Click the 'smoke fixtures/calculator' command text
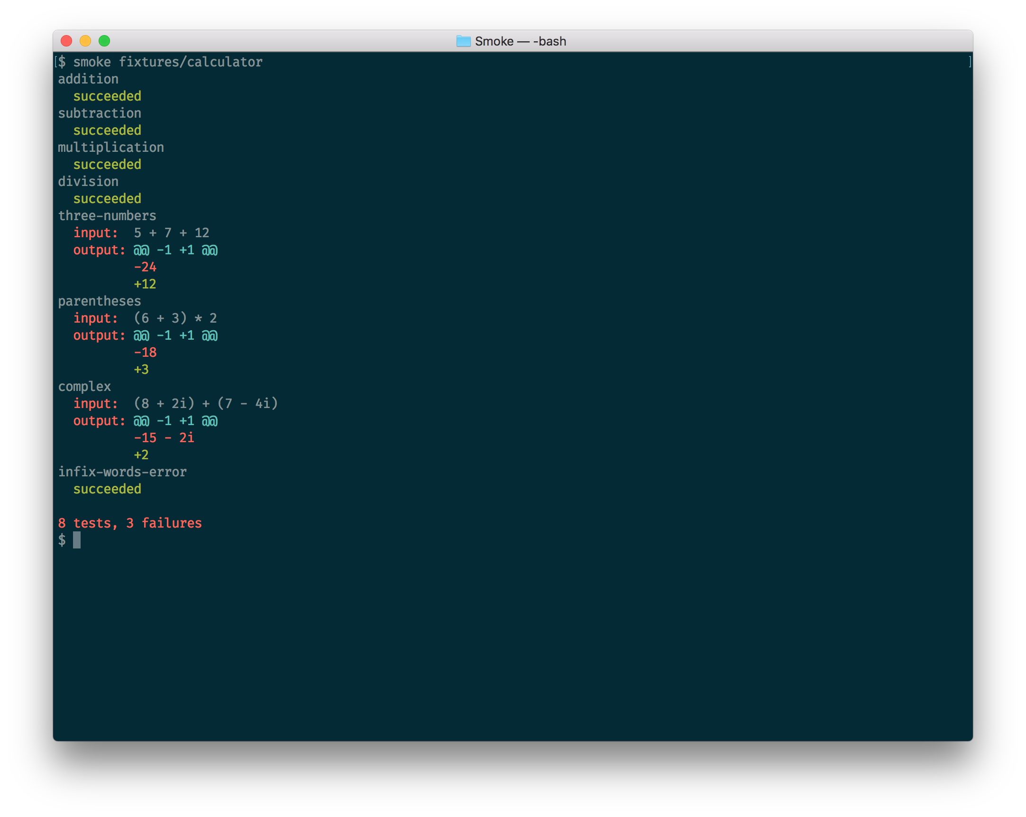 click(x=167, y=62)
